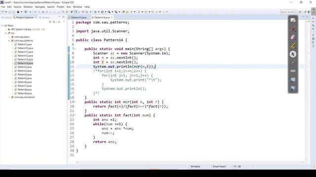Click Link with Editor icon in Project Explorer
Image resolution: width=316 pixels, height=177 pixels.
point(54,22)
